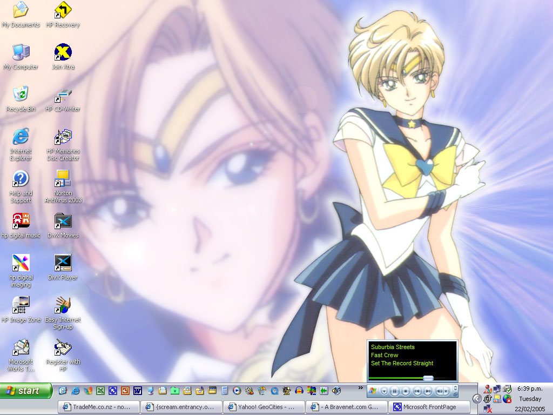Stop playback in Media Player toolbar

[x=406, y=391]
